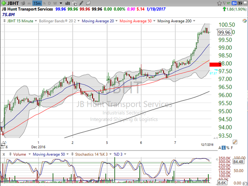248x186 pixels.
Task: Click the cyan 97.57 price marker
Action: coord(213,73)
